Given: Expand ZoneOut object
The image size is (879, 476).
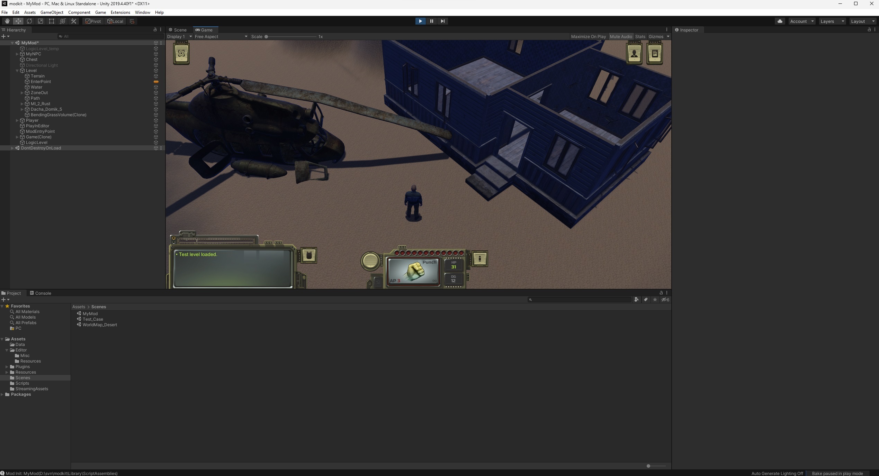Looking at the screenshot, I should (x=22, y=93).
